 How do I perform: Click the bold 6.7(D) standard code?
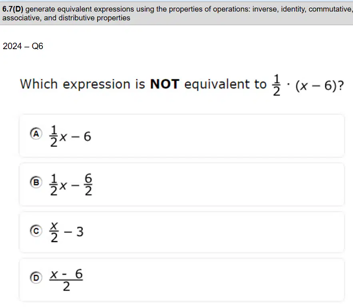click(x=13, y=9)
